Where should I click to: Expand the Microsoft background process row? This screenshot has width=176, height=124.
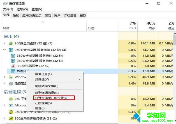[4, 105]
